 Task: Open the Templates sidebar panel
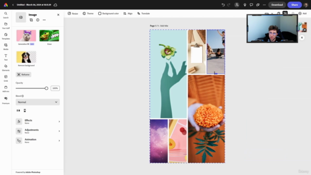[6, 36]
